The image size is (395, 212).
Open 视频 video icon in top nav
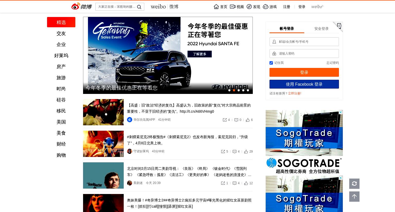coord(232,7)
